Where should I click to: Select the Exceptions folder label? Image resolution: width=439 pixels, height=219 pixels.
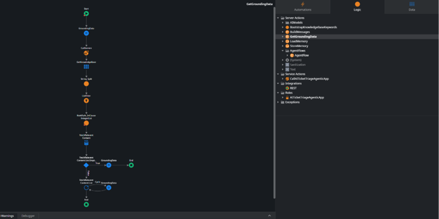pos(292,102)
